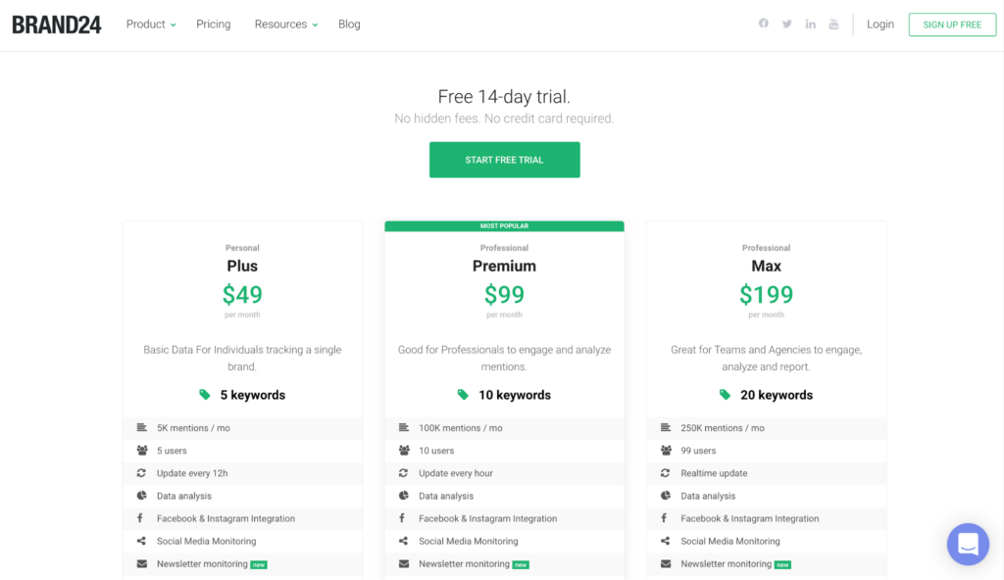Open the LinkedIn icon in header
The height and width of the screenshot is (580, 1004).
[811, 24]
